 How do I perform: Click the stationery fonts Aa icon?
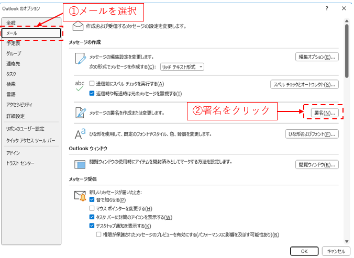pos(80,134)
